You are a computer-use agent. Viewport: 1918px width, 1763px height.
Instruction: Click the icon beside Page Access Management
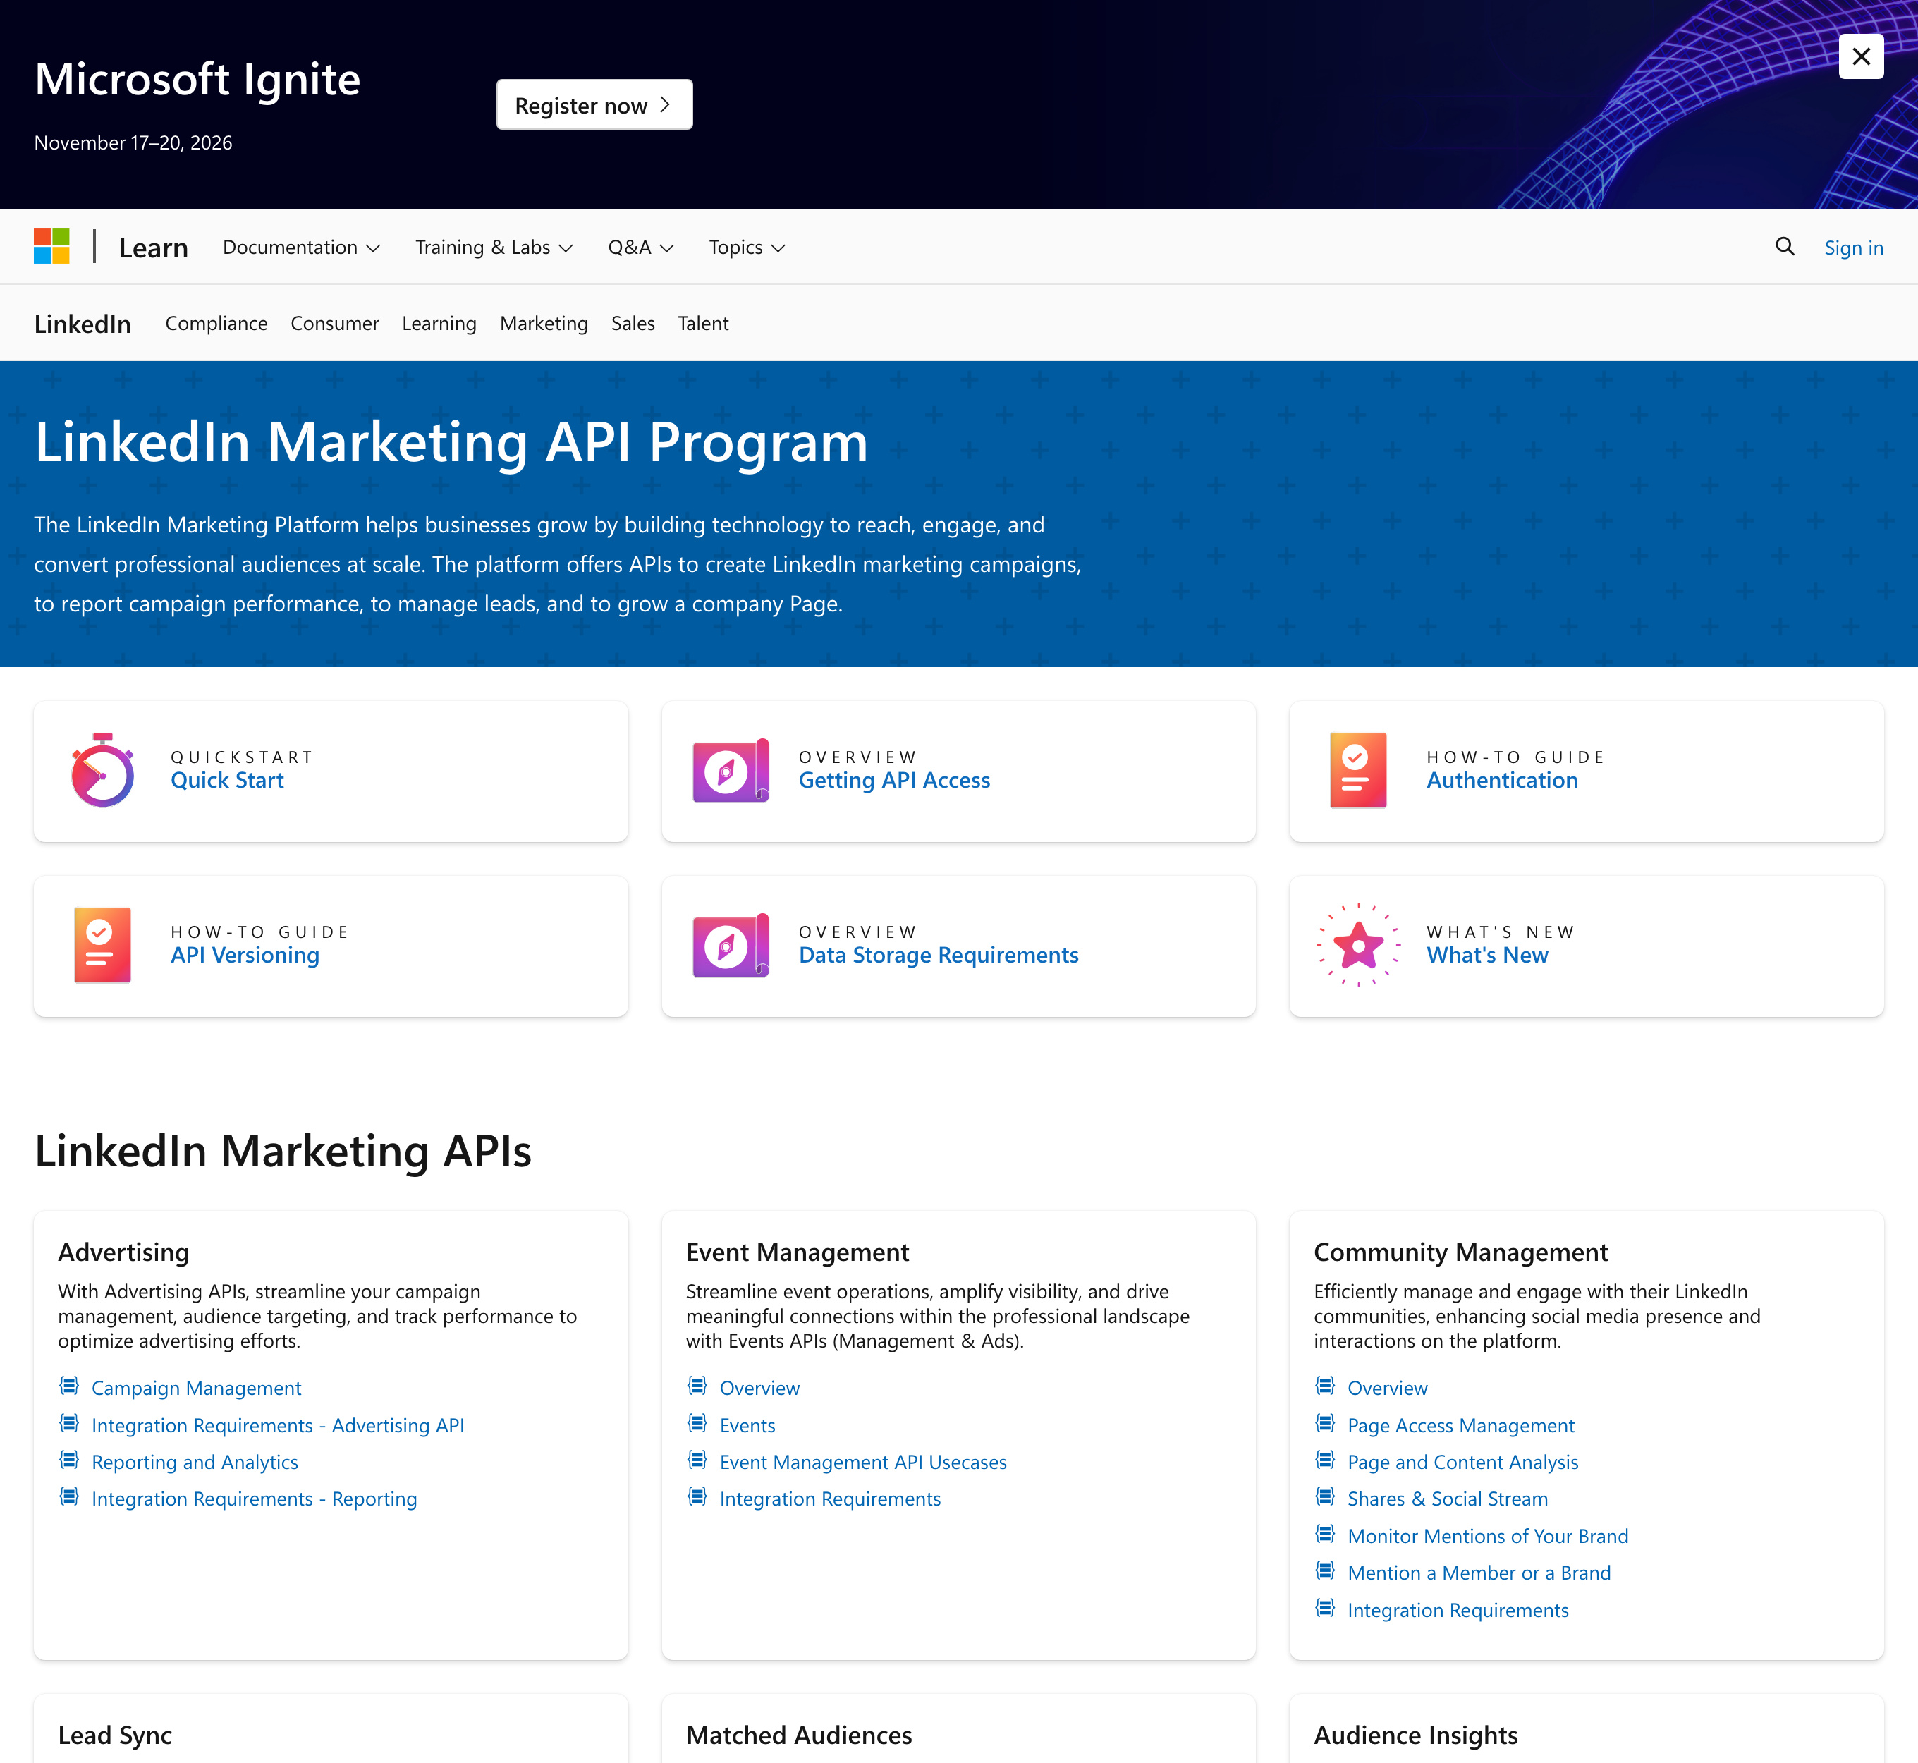coord(1325,1423)
